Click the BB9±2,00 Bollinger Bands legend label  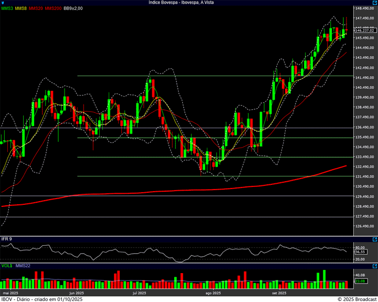tap(73, 9)
